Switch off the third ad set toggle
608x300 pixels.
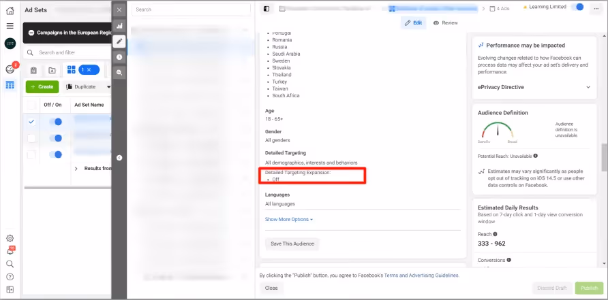coord(55,154)
